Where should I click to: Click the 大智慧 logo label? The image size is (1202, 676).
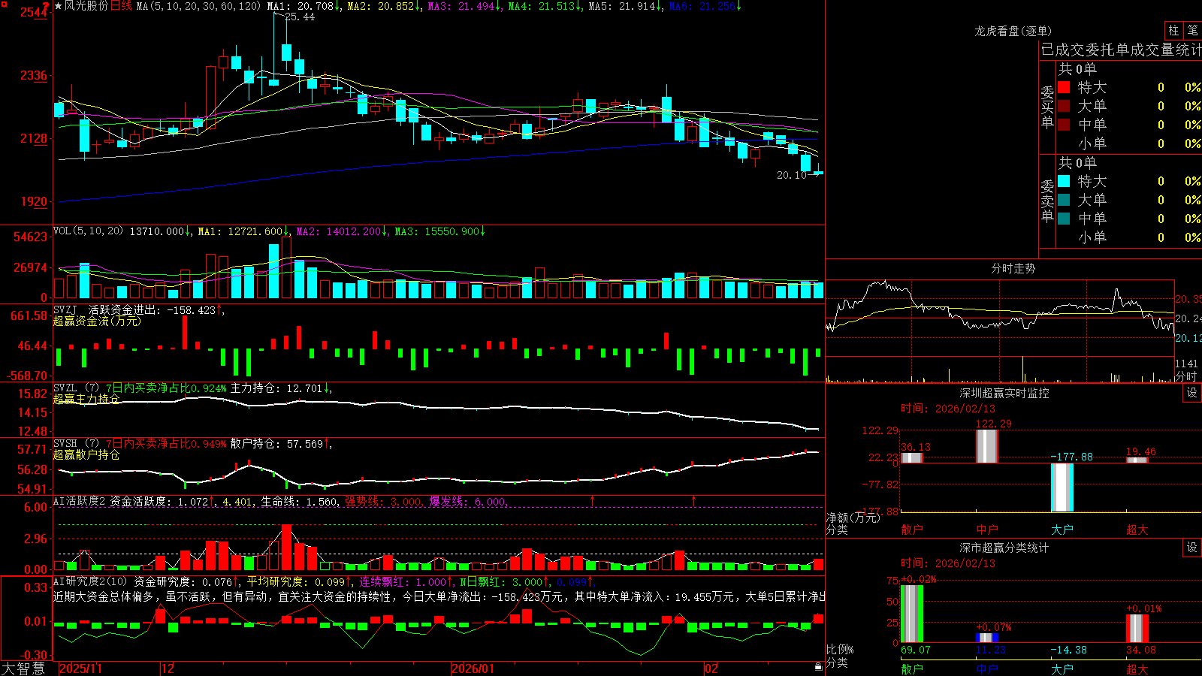(23, 668)
